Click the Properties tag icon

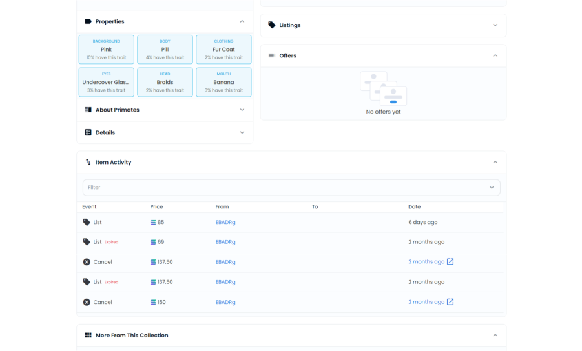pos(88,21)
